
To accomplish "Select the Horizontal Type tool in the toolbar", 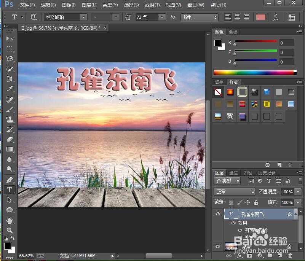I will 10,189.
